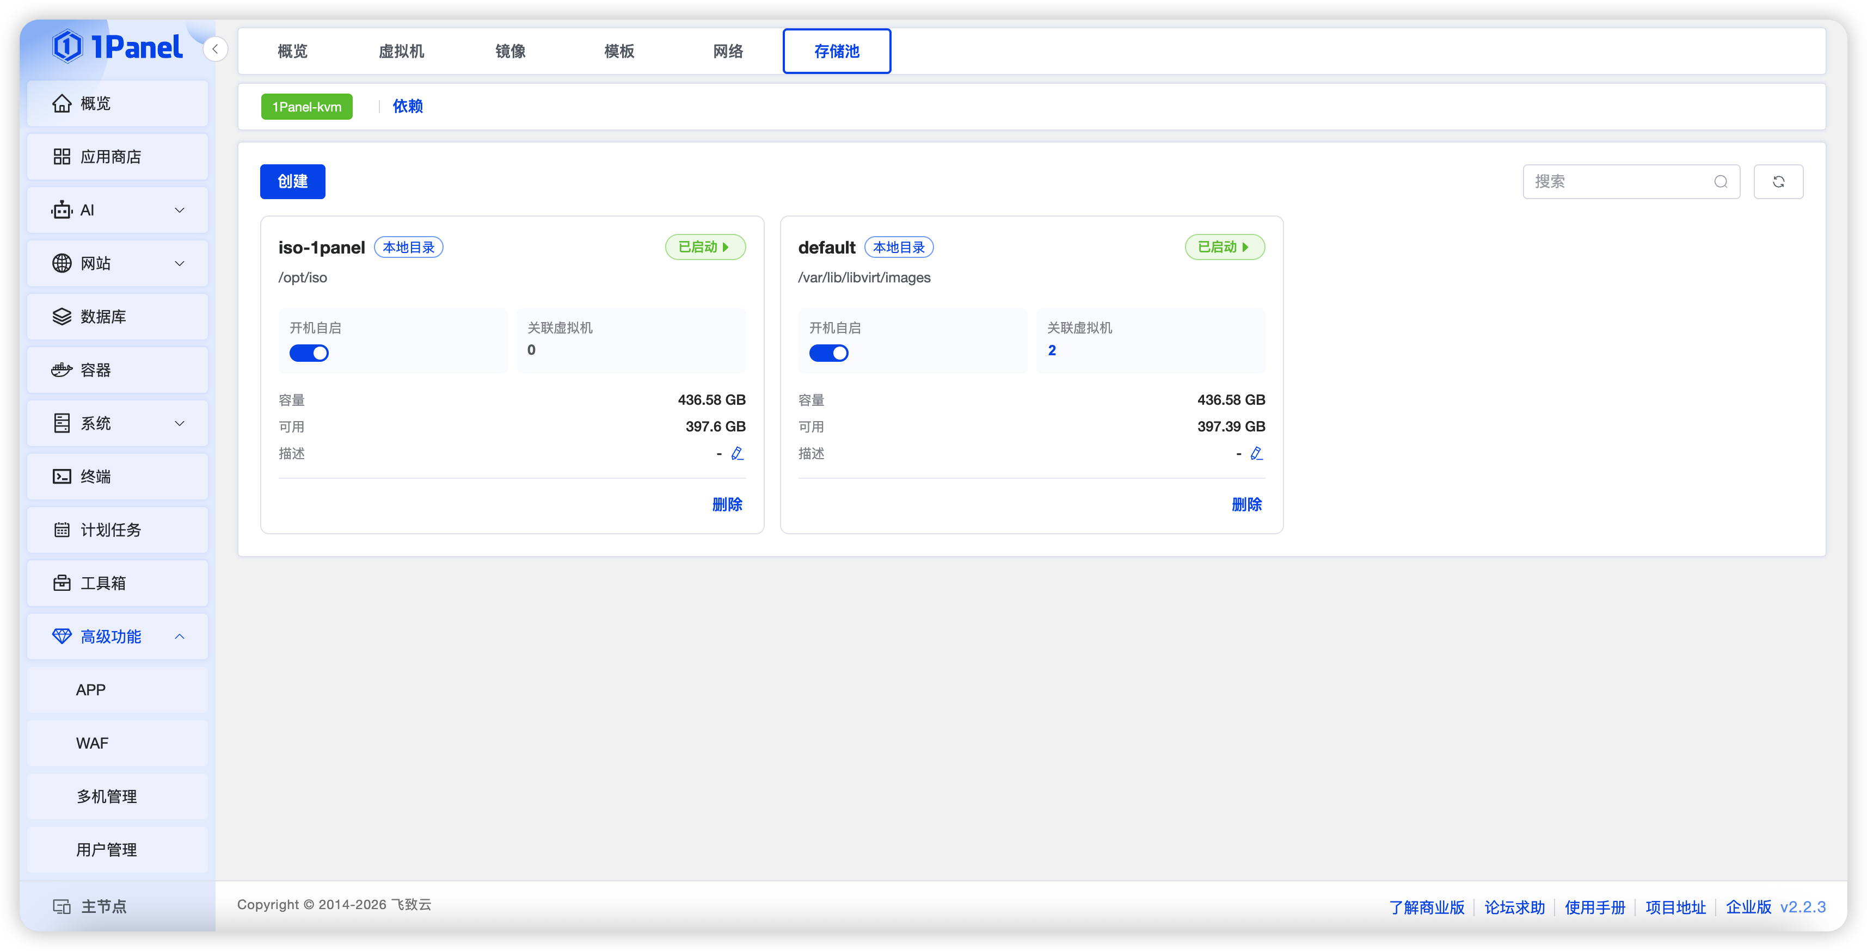Image resolution: width=1867 pixels, height=951 pixels.
Task: Collapse the 高级功能 menu
Action: tap(118, 637)
